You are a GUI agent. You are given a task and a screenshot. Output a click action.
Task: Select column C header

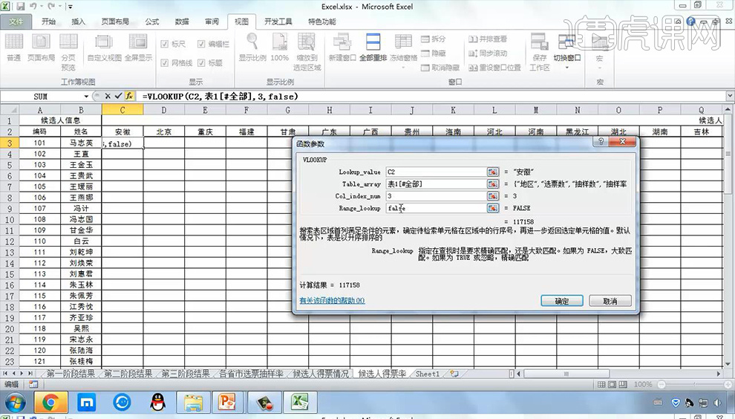pyautogui.click(x=122, y=110)
